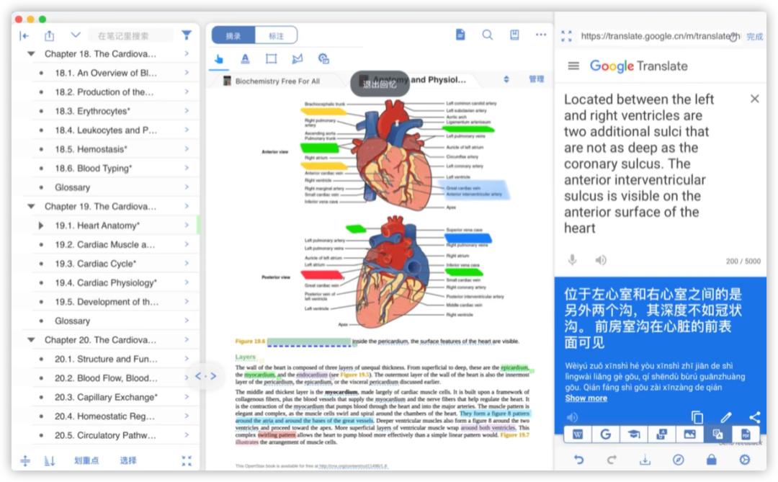778x482 pixels.
Task: Select 19.2 Cardiac Muscle a... outline item
Action: point(104,245)
